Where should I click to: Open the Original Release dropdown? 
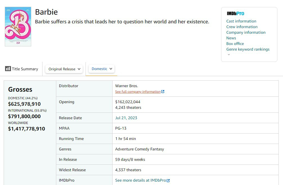(x=64, y=69)
